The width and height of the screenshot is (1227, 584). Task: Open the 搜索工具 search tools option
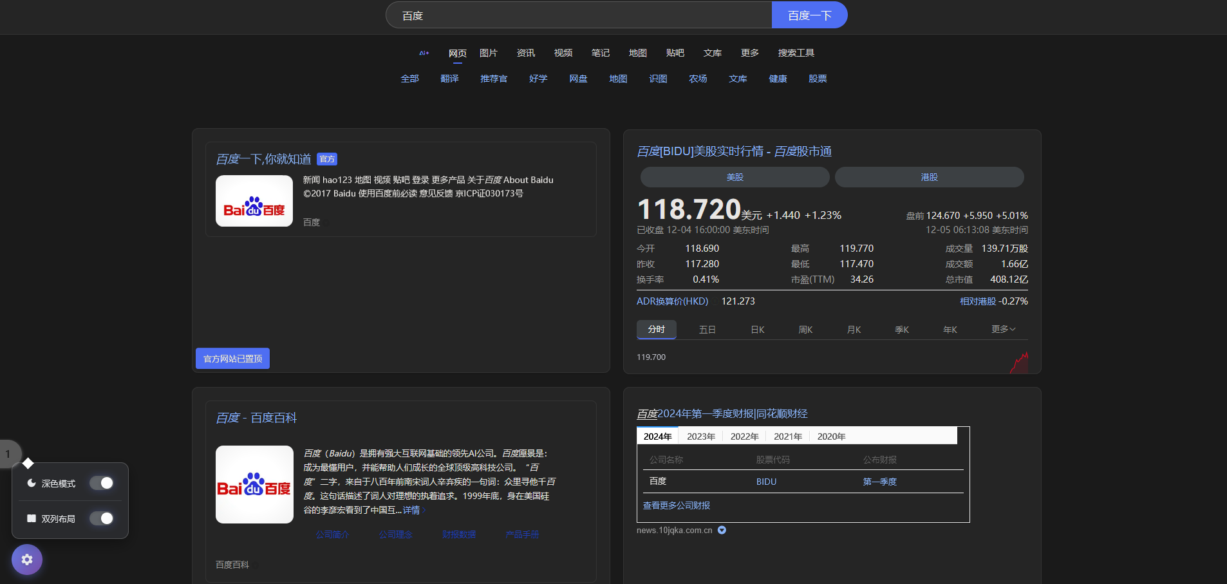[x=796, y=53]
